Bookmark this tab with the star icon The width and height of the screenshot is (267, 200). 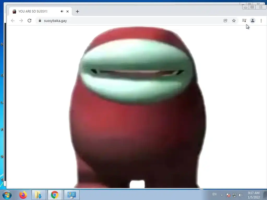[x=234, y=21]
